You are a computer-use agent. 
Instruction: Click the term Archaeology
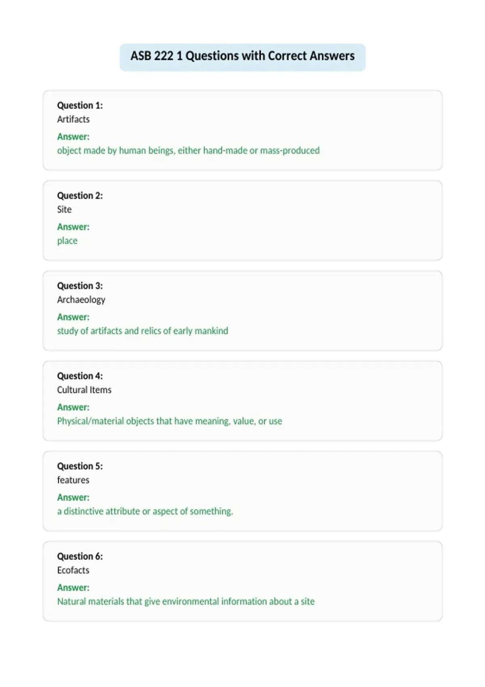click(x=81, y=300)
